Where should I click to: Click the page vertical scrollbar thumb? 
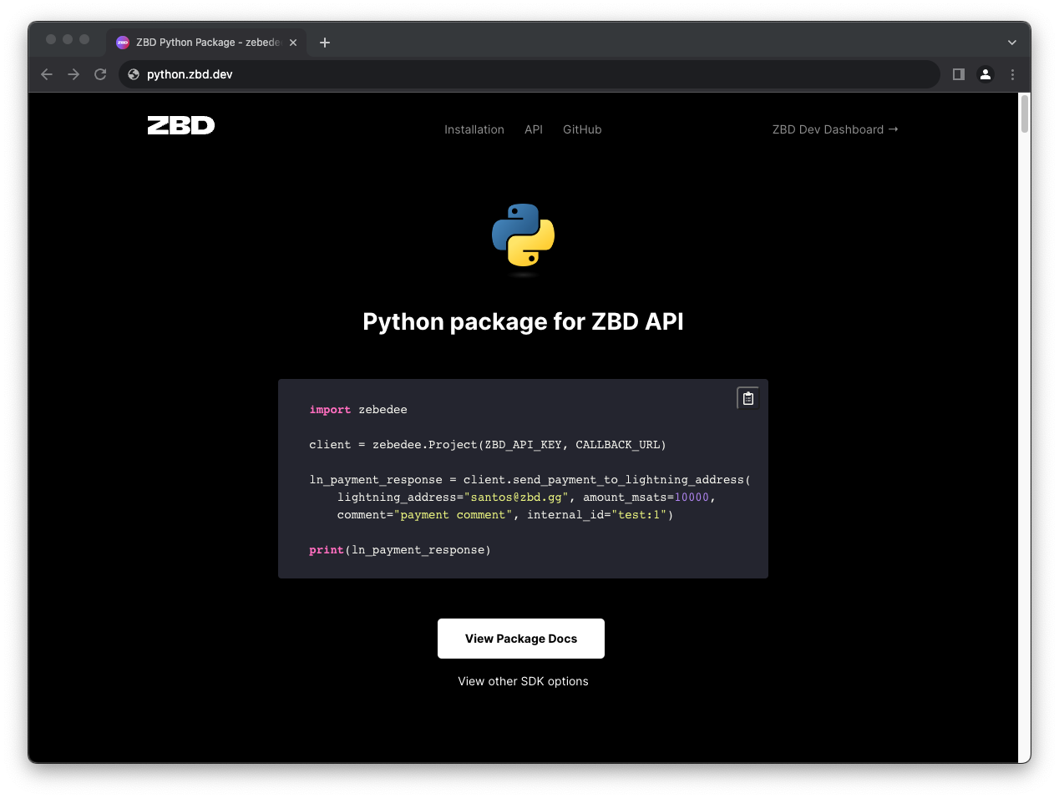click(x=1025, y=114)
